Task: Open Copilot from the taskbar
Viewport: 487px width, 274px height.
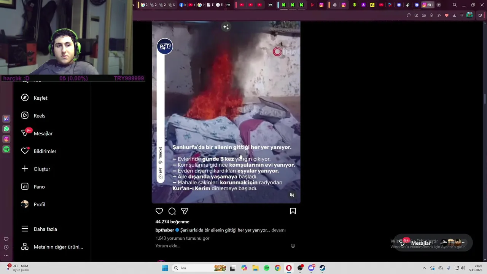Action: (244, 268)
